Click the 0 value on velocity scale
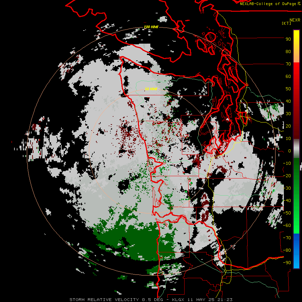 coord(290,151)
